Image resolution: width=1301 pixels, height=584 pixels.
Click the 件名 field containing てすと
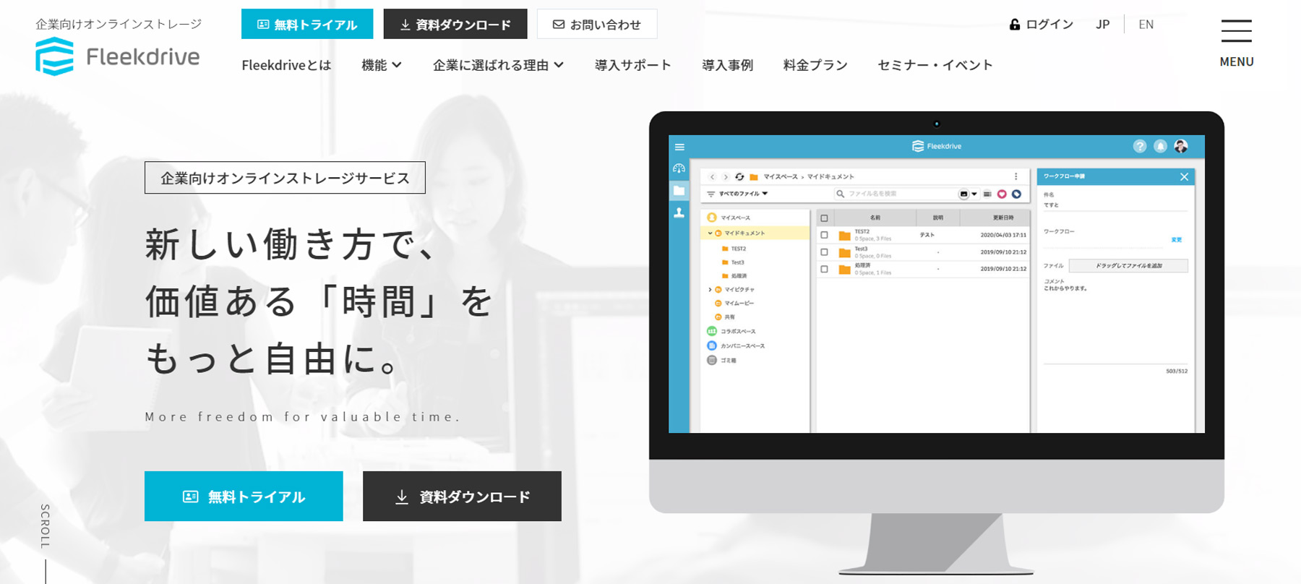click(x=1115, y=205)
